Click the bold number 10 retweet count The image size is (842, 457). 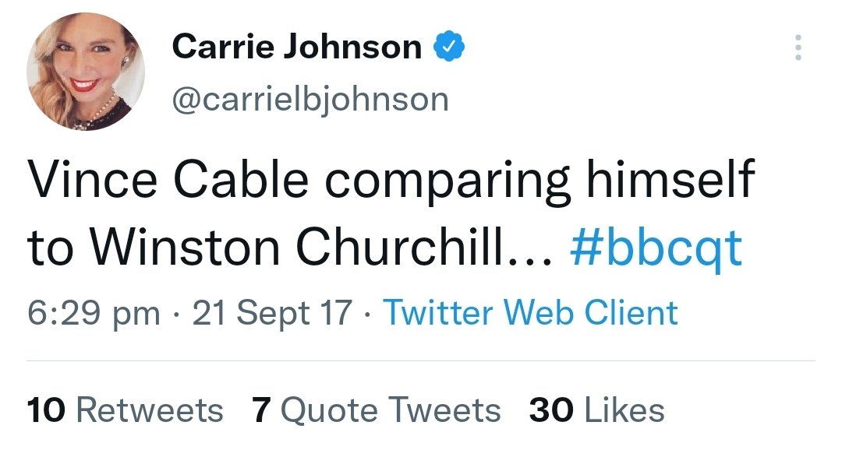click(x=46, y=410)
